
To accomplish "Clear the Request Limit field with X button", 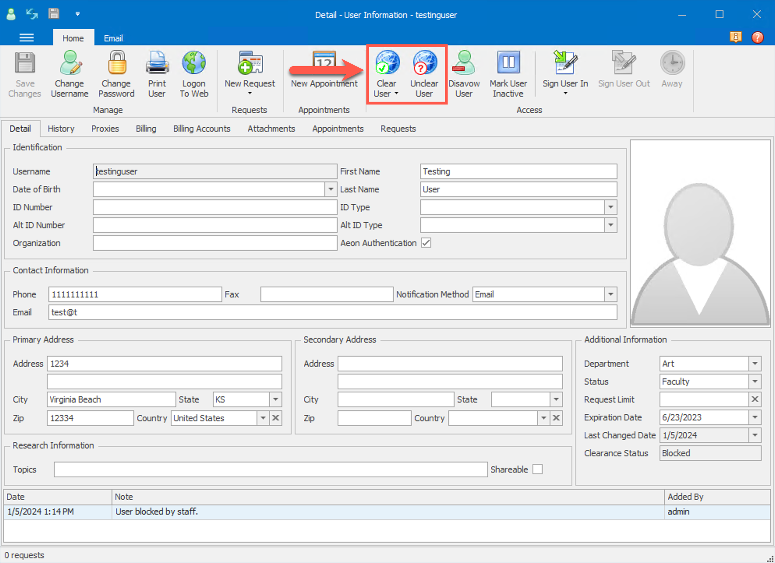I will coord(755,399).
